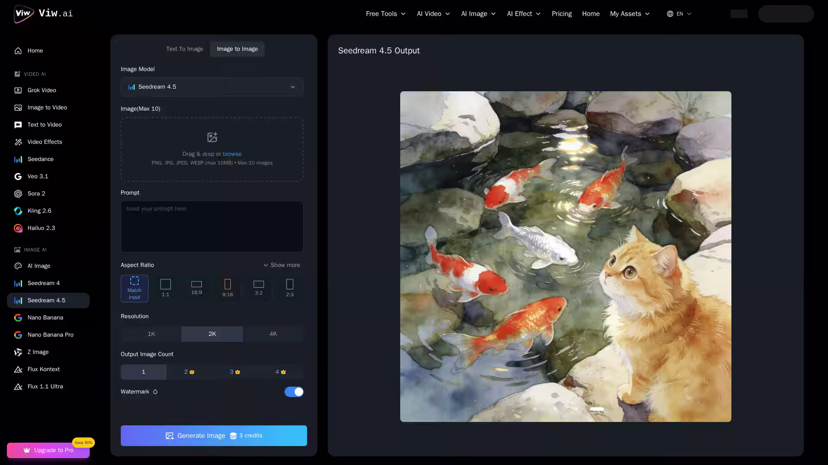Screen dimensions: 828x465
Task: Open the Nano Banana Pro tool
Action: pyautogui.click(x=50, y=335)
